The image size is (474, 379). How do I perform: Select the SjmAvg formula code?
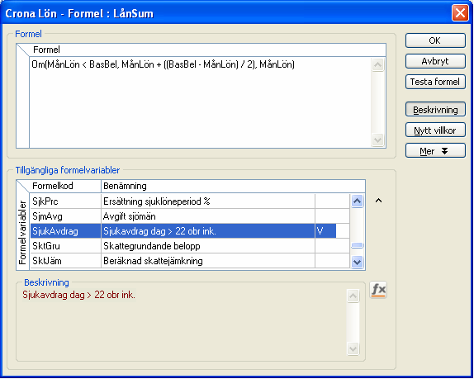(x=65, y=216)
